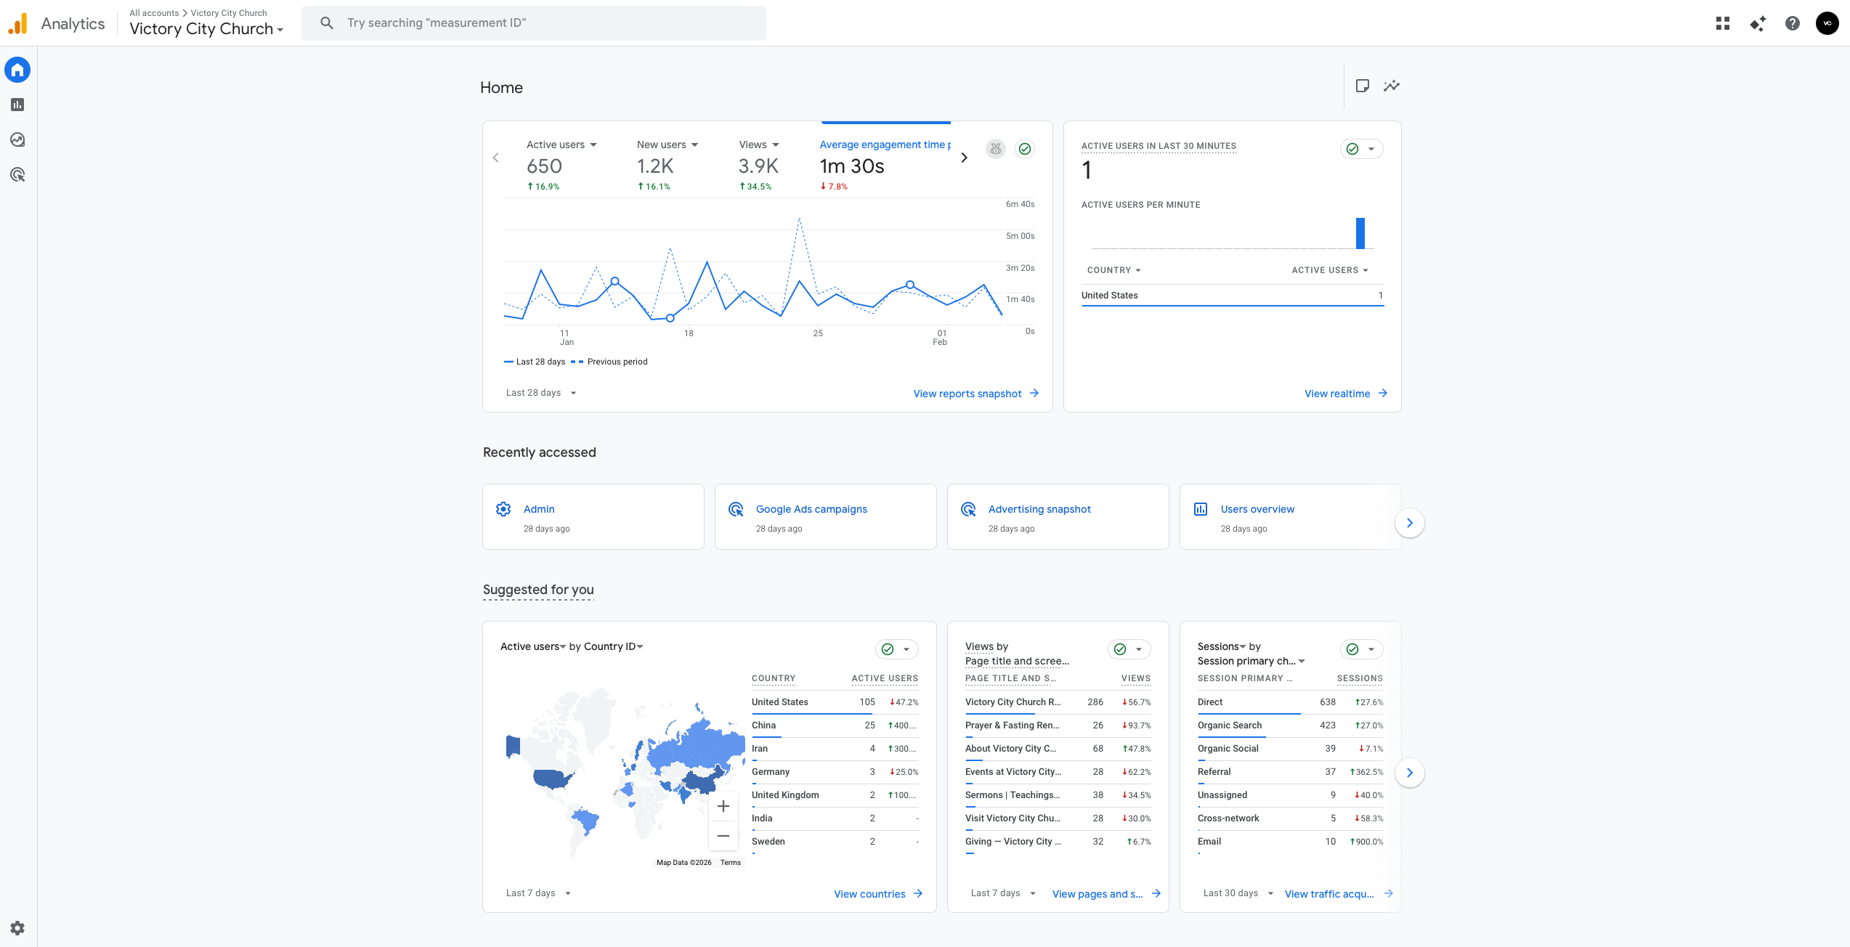
Task: Click the annotations note icon near Home
Action: click(1362, 86)
